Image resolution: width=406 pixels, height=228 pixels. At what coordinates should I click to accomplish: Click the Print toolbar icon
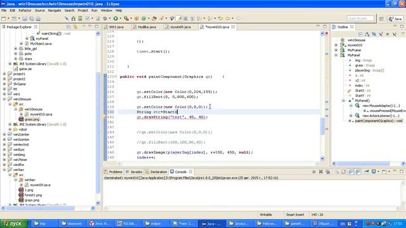point(38,18)
